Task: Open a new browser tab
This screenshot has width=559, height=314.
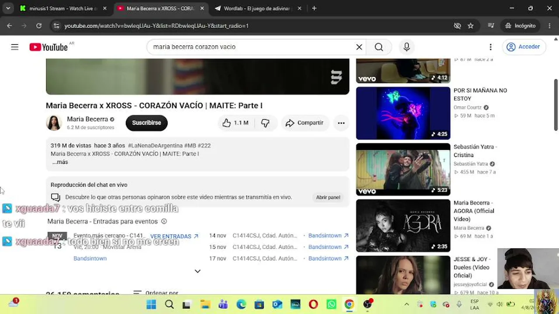Action: pos(314,8)
